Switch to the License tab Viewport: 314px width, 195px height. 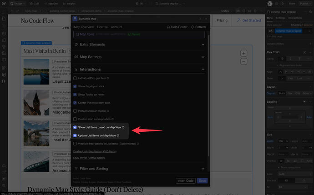tap(102, 27)
